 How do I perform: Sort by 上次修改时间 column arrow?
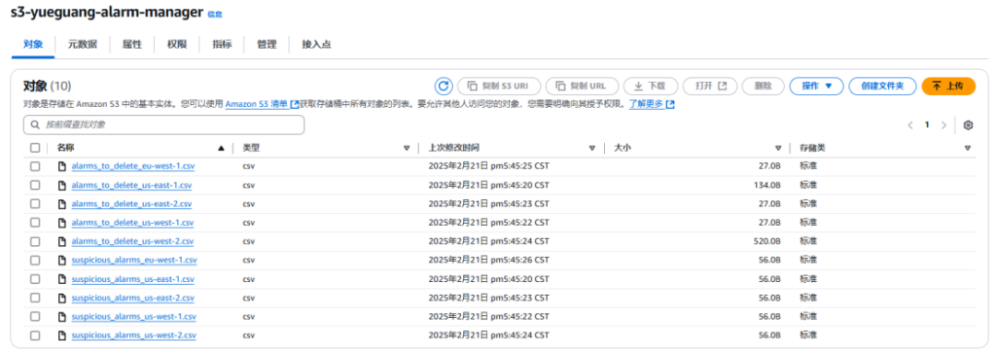tap(592, 148)
